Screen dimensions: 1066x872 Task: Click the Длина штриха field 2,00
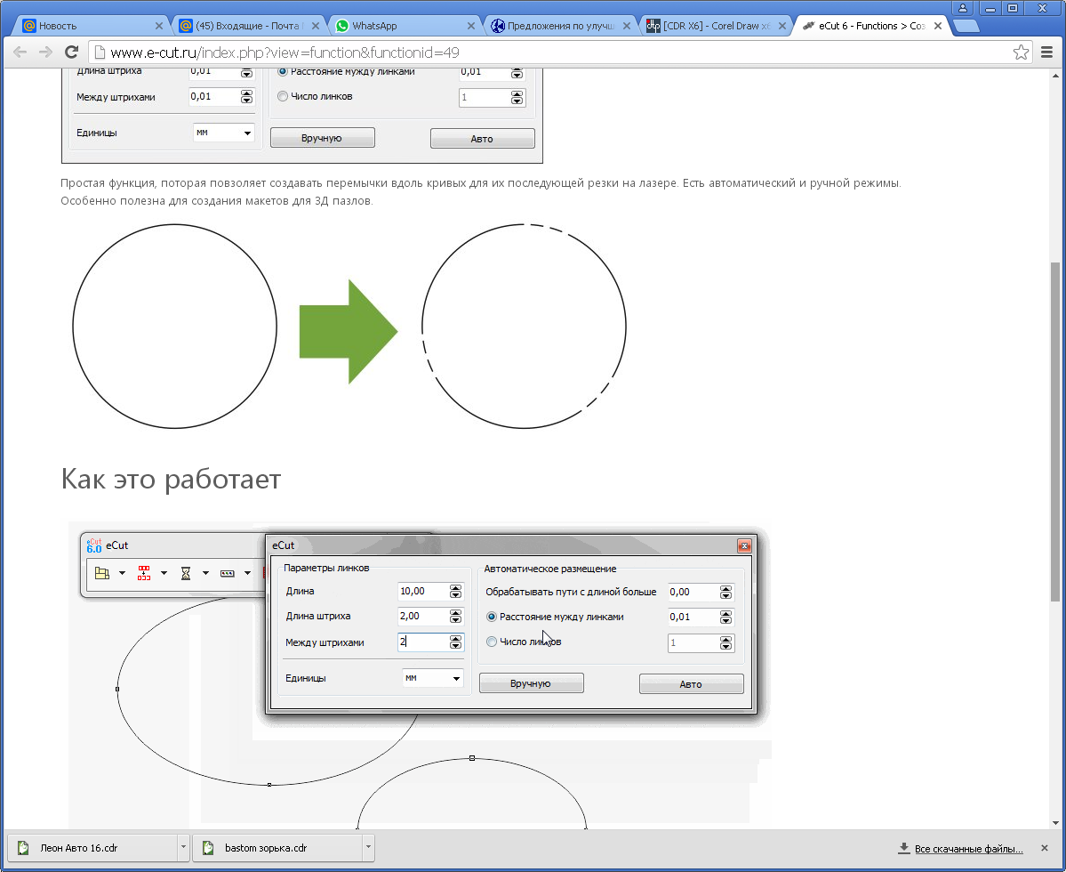423,617
